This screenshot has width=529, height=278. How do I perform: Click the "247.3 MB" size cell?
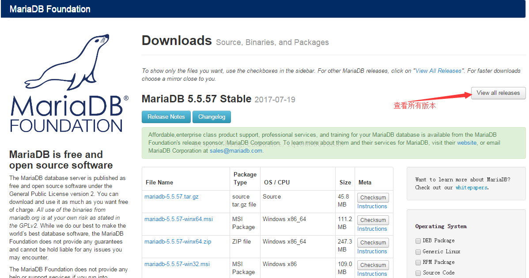345,246
